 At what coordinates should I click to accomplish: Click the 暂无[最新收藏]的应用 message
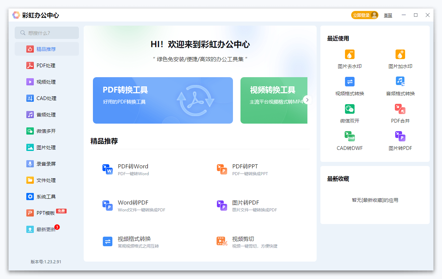[375, 200]
